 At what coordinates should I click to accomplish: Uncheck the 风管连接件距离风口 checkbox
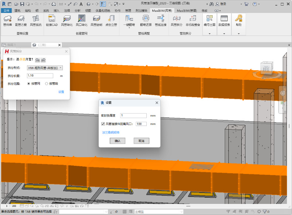point(103,124)
